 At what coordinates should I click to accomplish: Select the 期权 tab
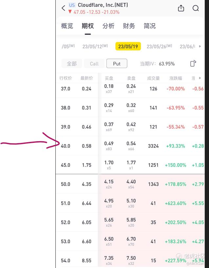88,26
